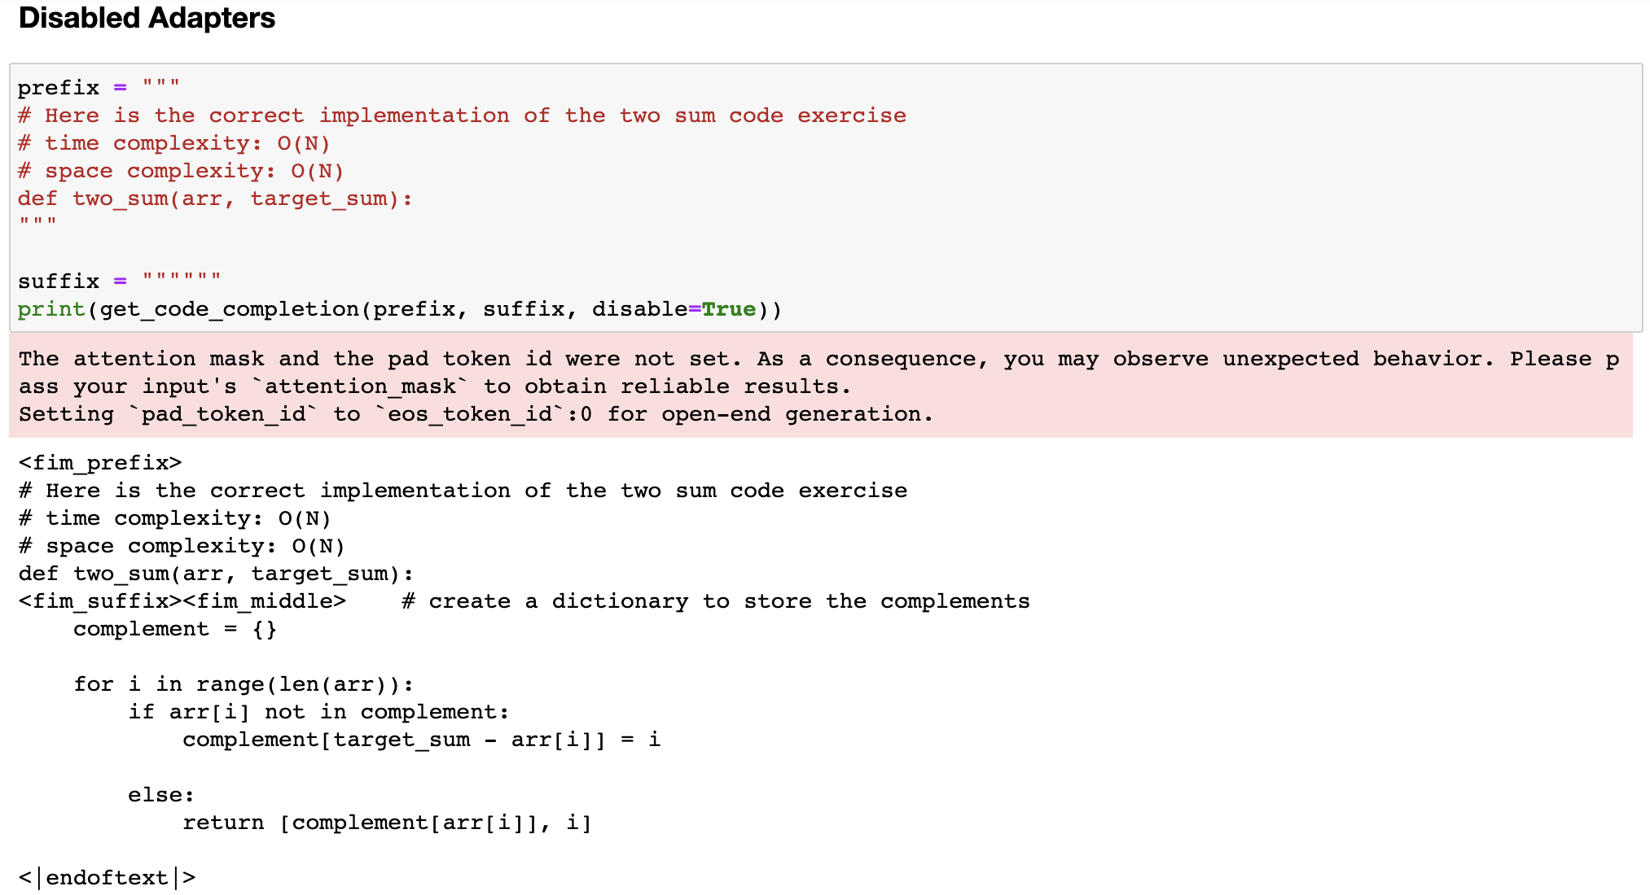Click the attention mask warning message

click(x=819, y=373)
